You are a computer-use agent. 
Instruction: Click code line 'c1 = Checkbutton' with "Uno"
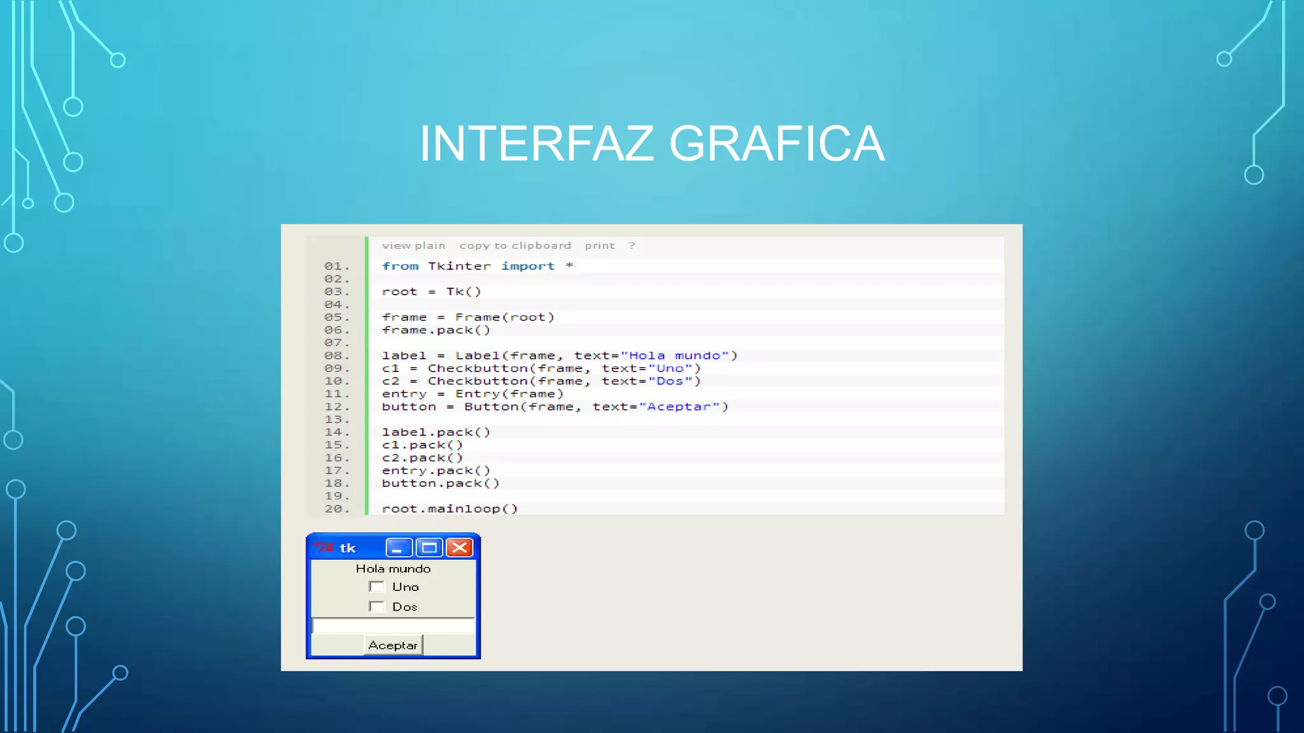[541, 368]
